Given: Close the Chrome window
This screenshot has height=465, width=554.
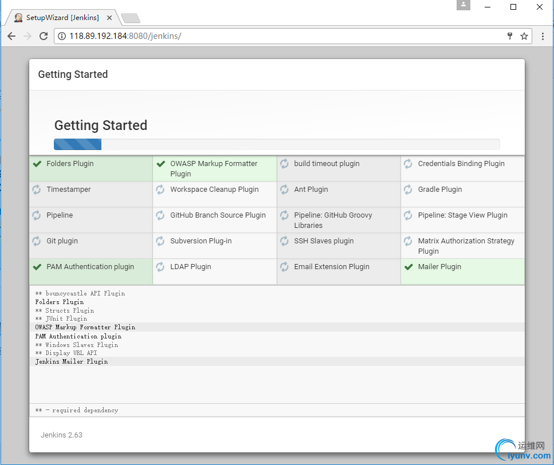Looking at the screenshot, I should pyautogui.click(x=540, y=7).
